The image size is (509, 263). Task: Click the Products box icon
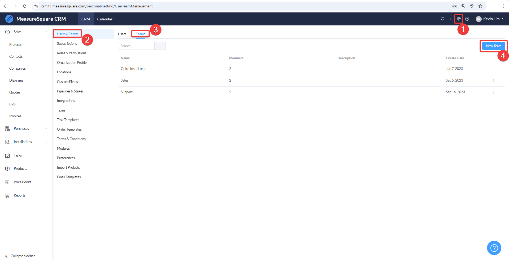(7, 169)
